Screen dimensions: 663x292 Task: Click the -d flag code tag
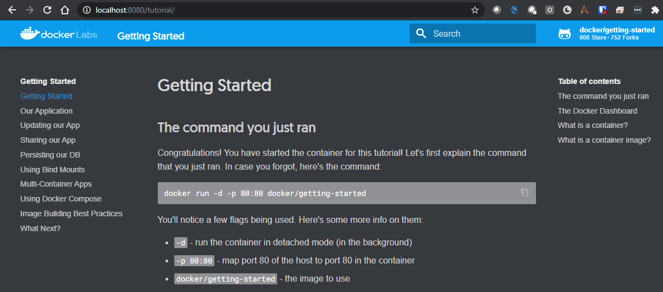pyautogui.click(x=181, y=243)
